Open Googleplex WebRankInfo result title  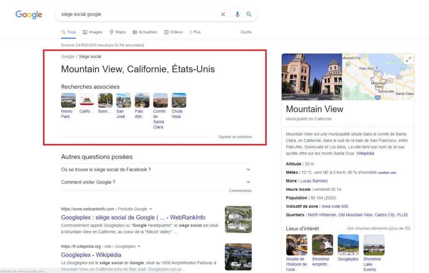click(133, 217)
